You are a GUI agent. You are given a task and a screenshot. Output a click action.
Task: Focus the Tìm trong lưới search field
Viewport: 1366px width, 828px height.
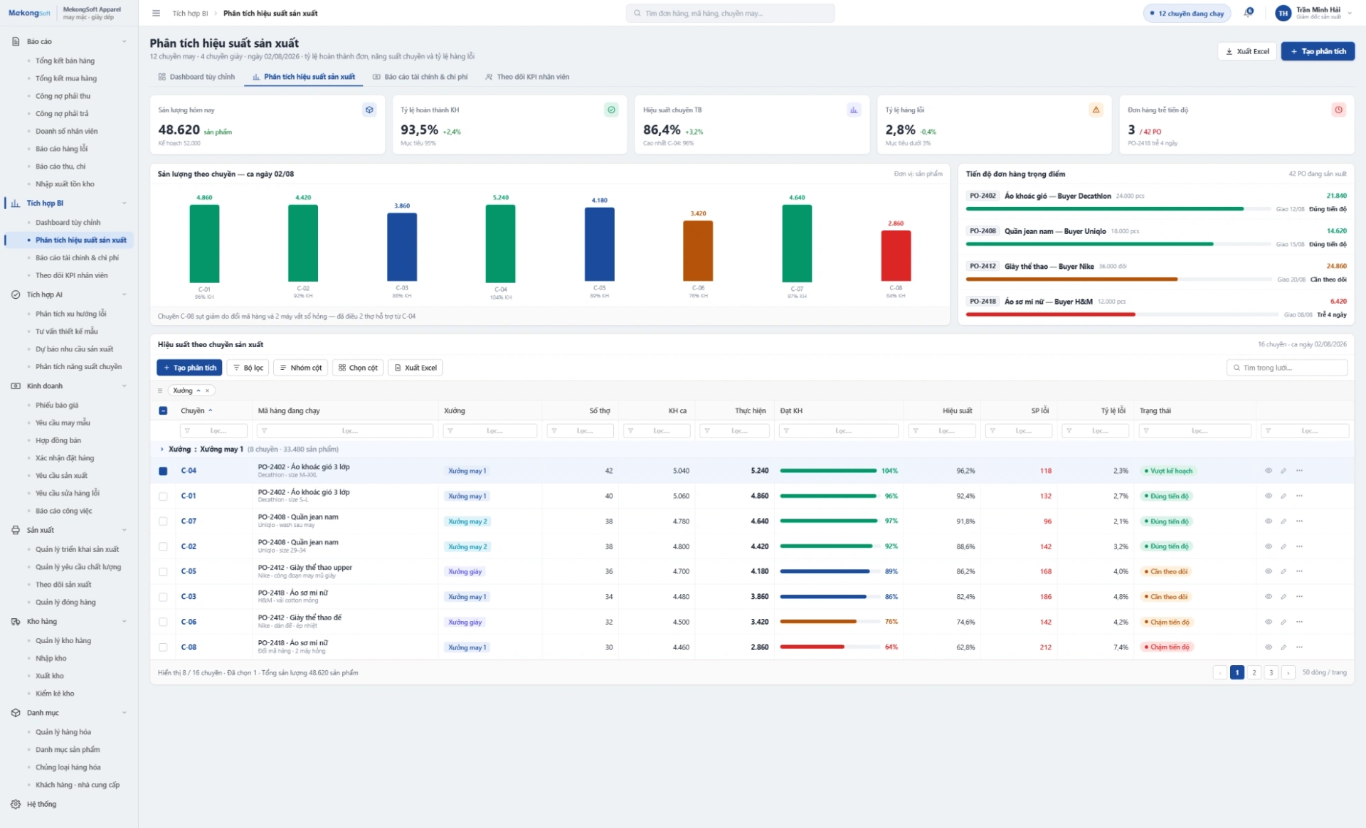point(1287,368)
